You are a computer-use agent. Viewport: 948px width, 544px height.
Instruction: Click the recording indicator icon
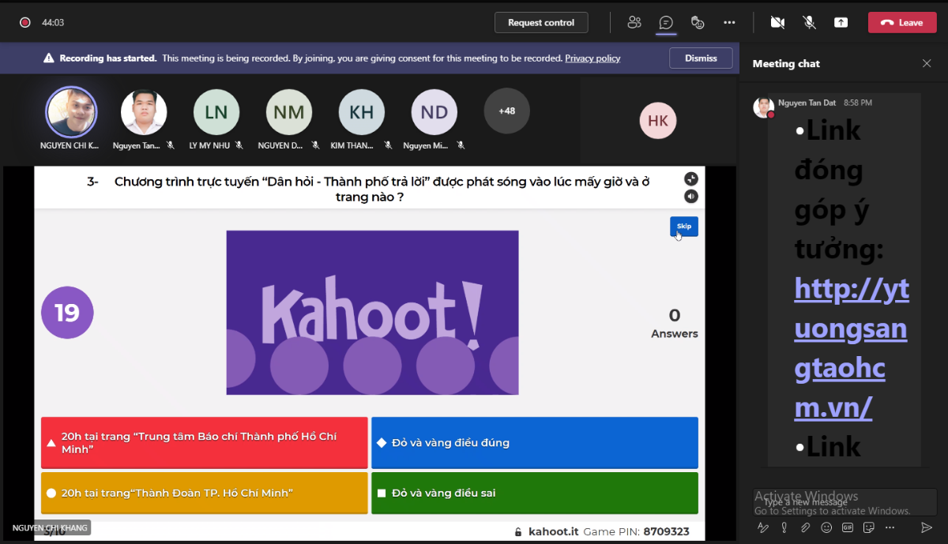click(x=24, y=23)
